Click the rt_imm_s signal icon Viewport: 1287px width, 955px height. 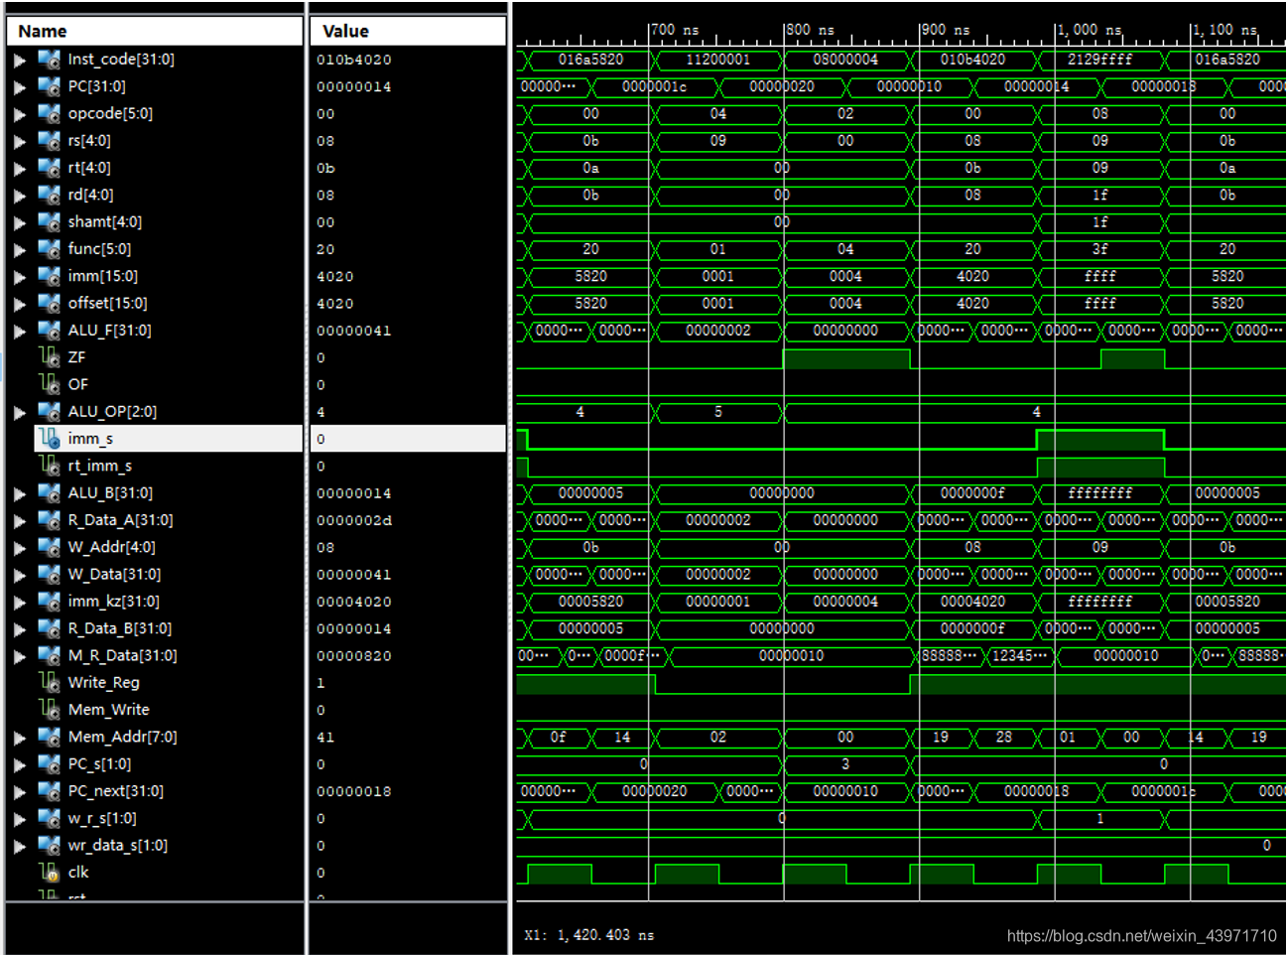click(x=50, y=466)
